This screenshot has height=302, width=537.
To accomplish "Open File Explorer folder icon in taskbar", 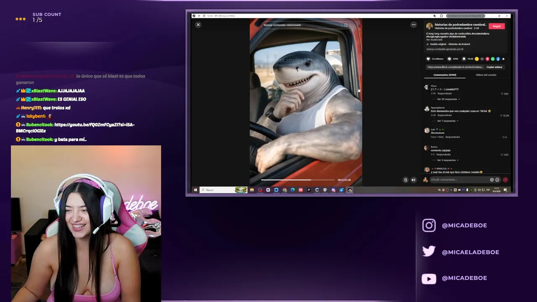I will [252, 190].
